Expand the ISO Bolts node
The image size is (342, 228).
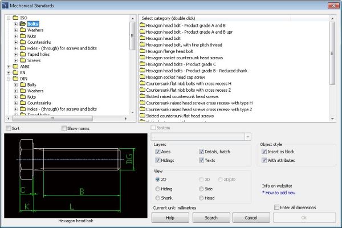16,24
